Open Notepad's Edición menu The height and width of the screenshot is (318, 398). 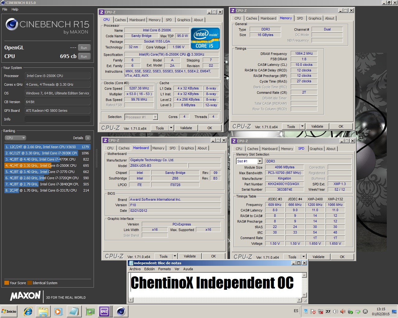(149, 269)
